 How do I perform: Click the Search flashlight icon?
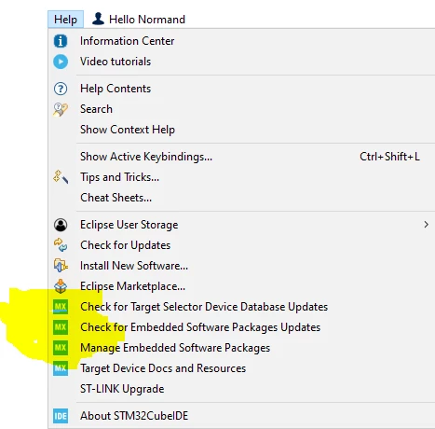click(61, 109)
